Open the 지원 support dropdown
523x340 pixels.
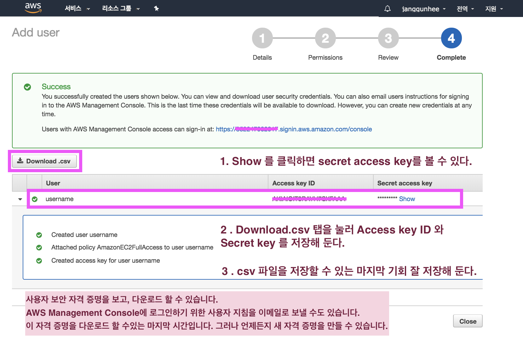click(x=494, y=9)
